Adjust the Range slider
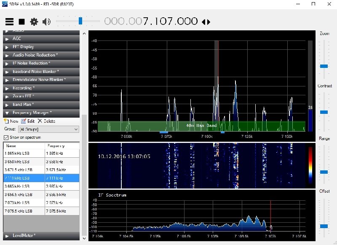The height and width of the screenshot is (245, 337). (324, 172)
